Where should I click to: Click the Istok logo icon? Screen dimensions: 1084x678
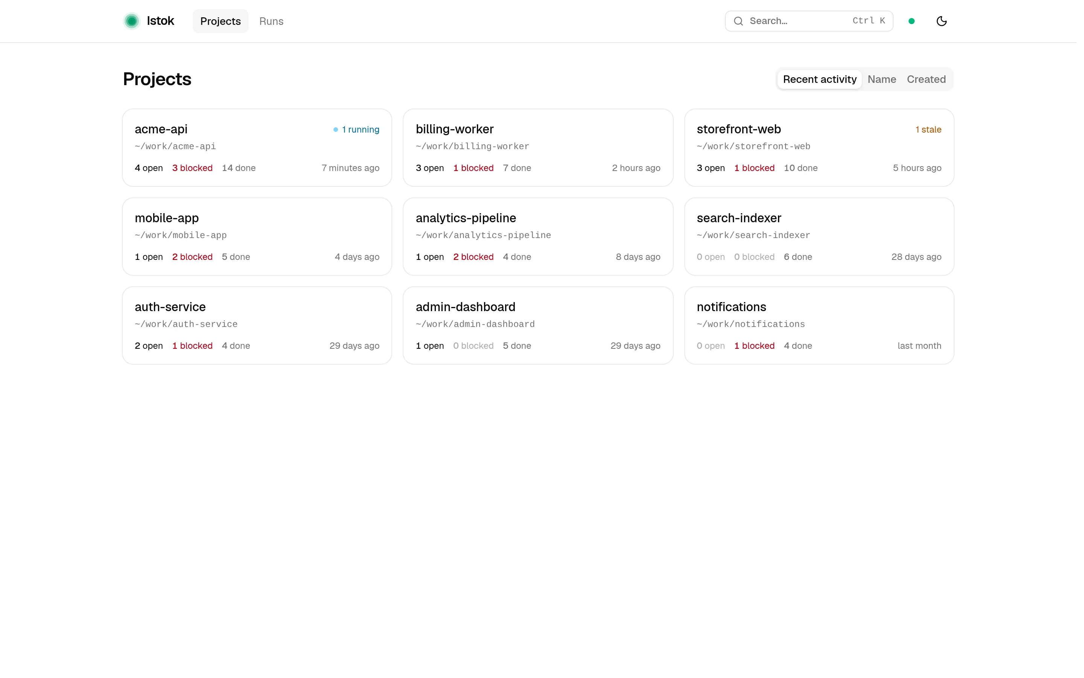[132, 21]
